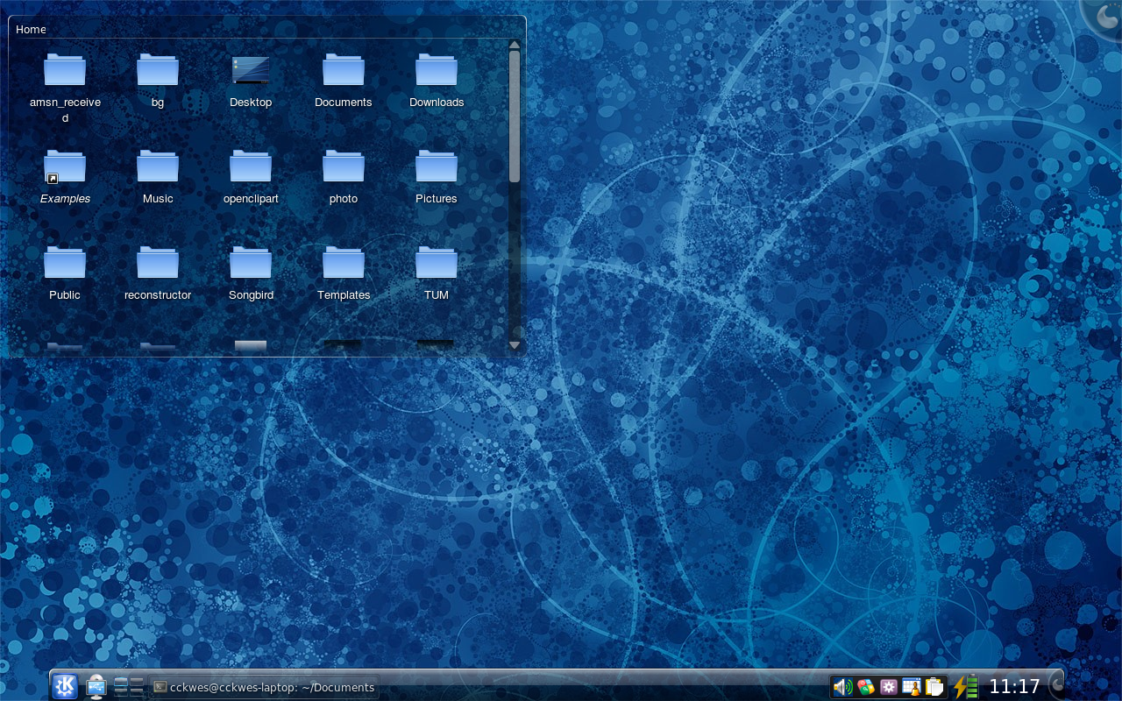Open the Kickoff application launcher

65,686
